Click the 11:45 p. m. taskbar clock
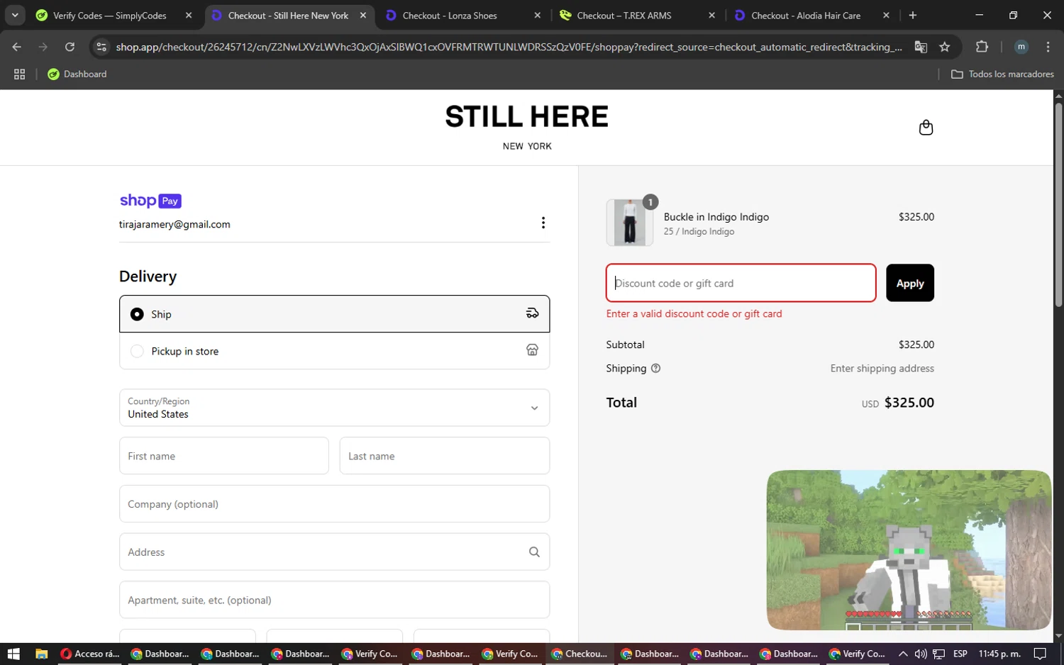Viewport: 1064px width, 665px height. (x=999, y=654)
